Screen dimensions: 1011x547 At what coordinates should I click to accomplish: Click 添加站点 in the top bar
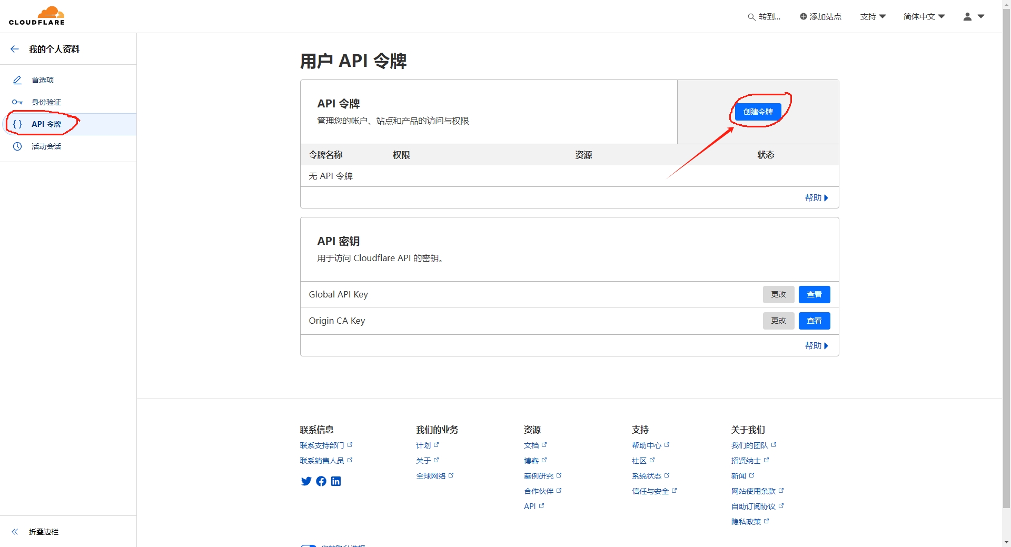tap(820, 17)
